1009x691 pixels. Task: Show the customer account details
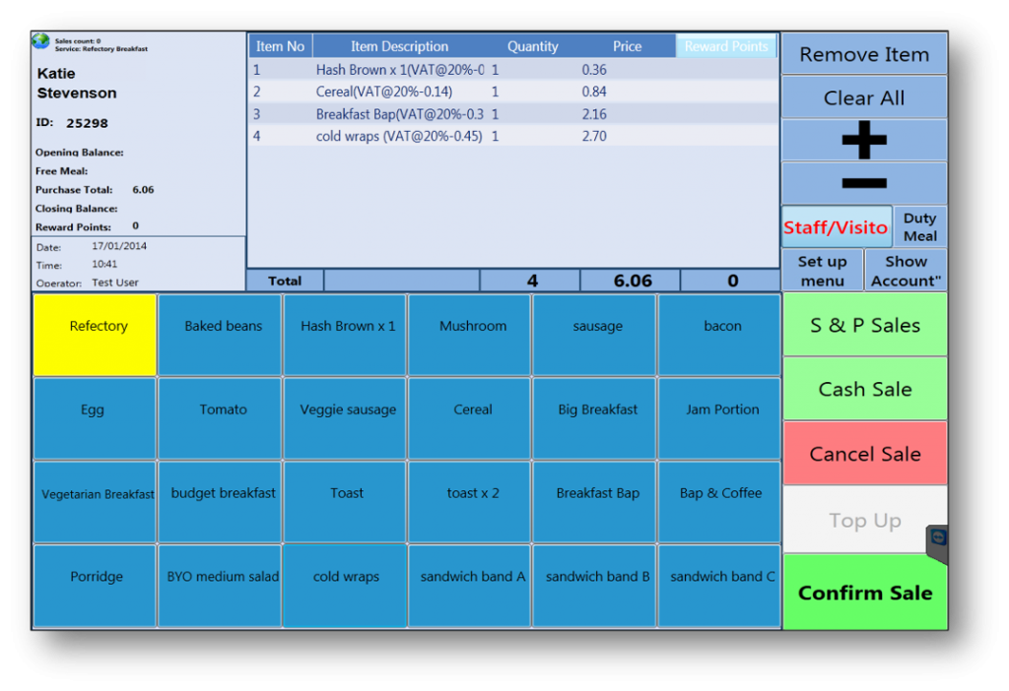click(x=906, y=271)
